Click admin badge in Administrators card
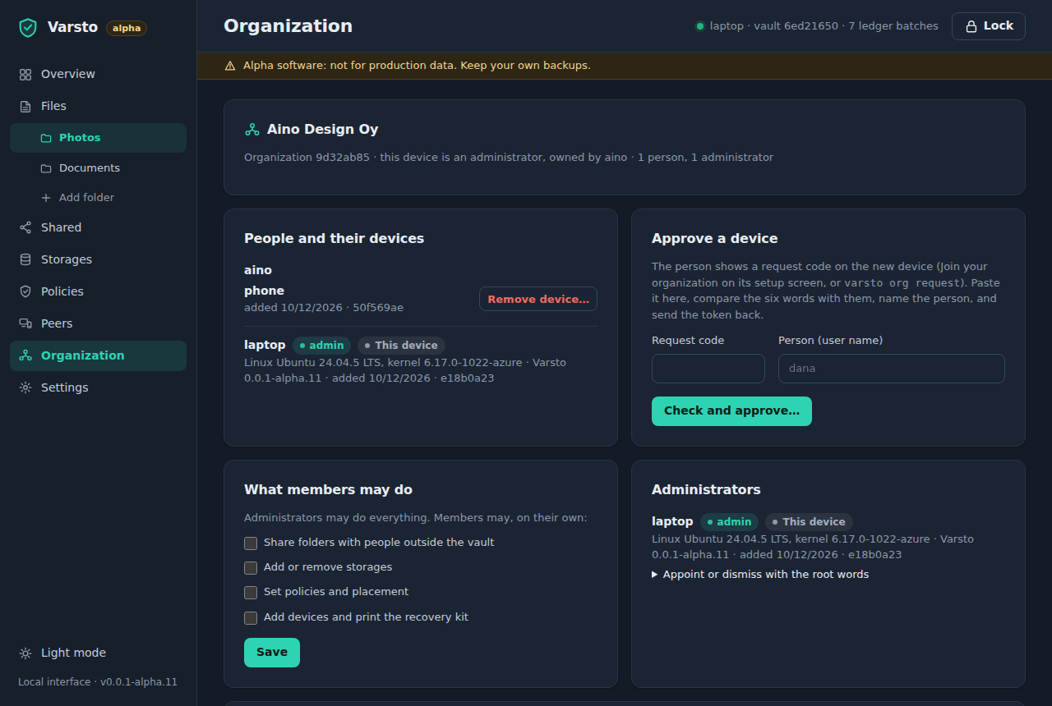 click(x=729, y=522)
